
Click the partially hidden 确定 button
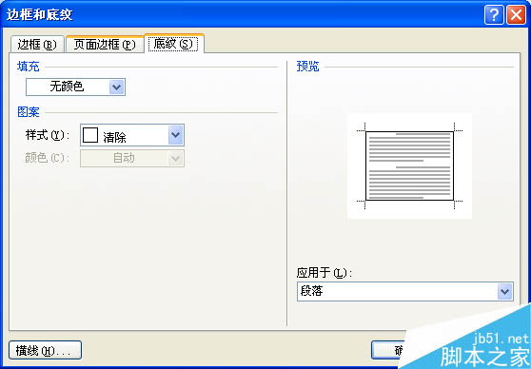point(388,350)
